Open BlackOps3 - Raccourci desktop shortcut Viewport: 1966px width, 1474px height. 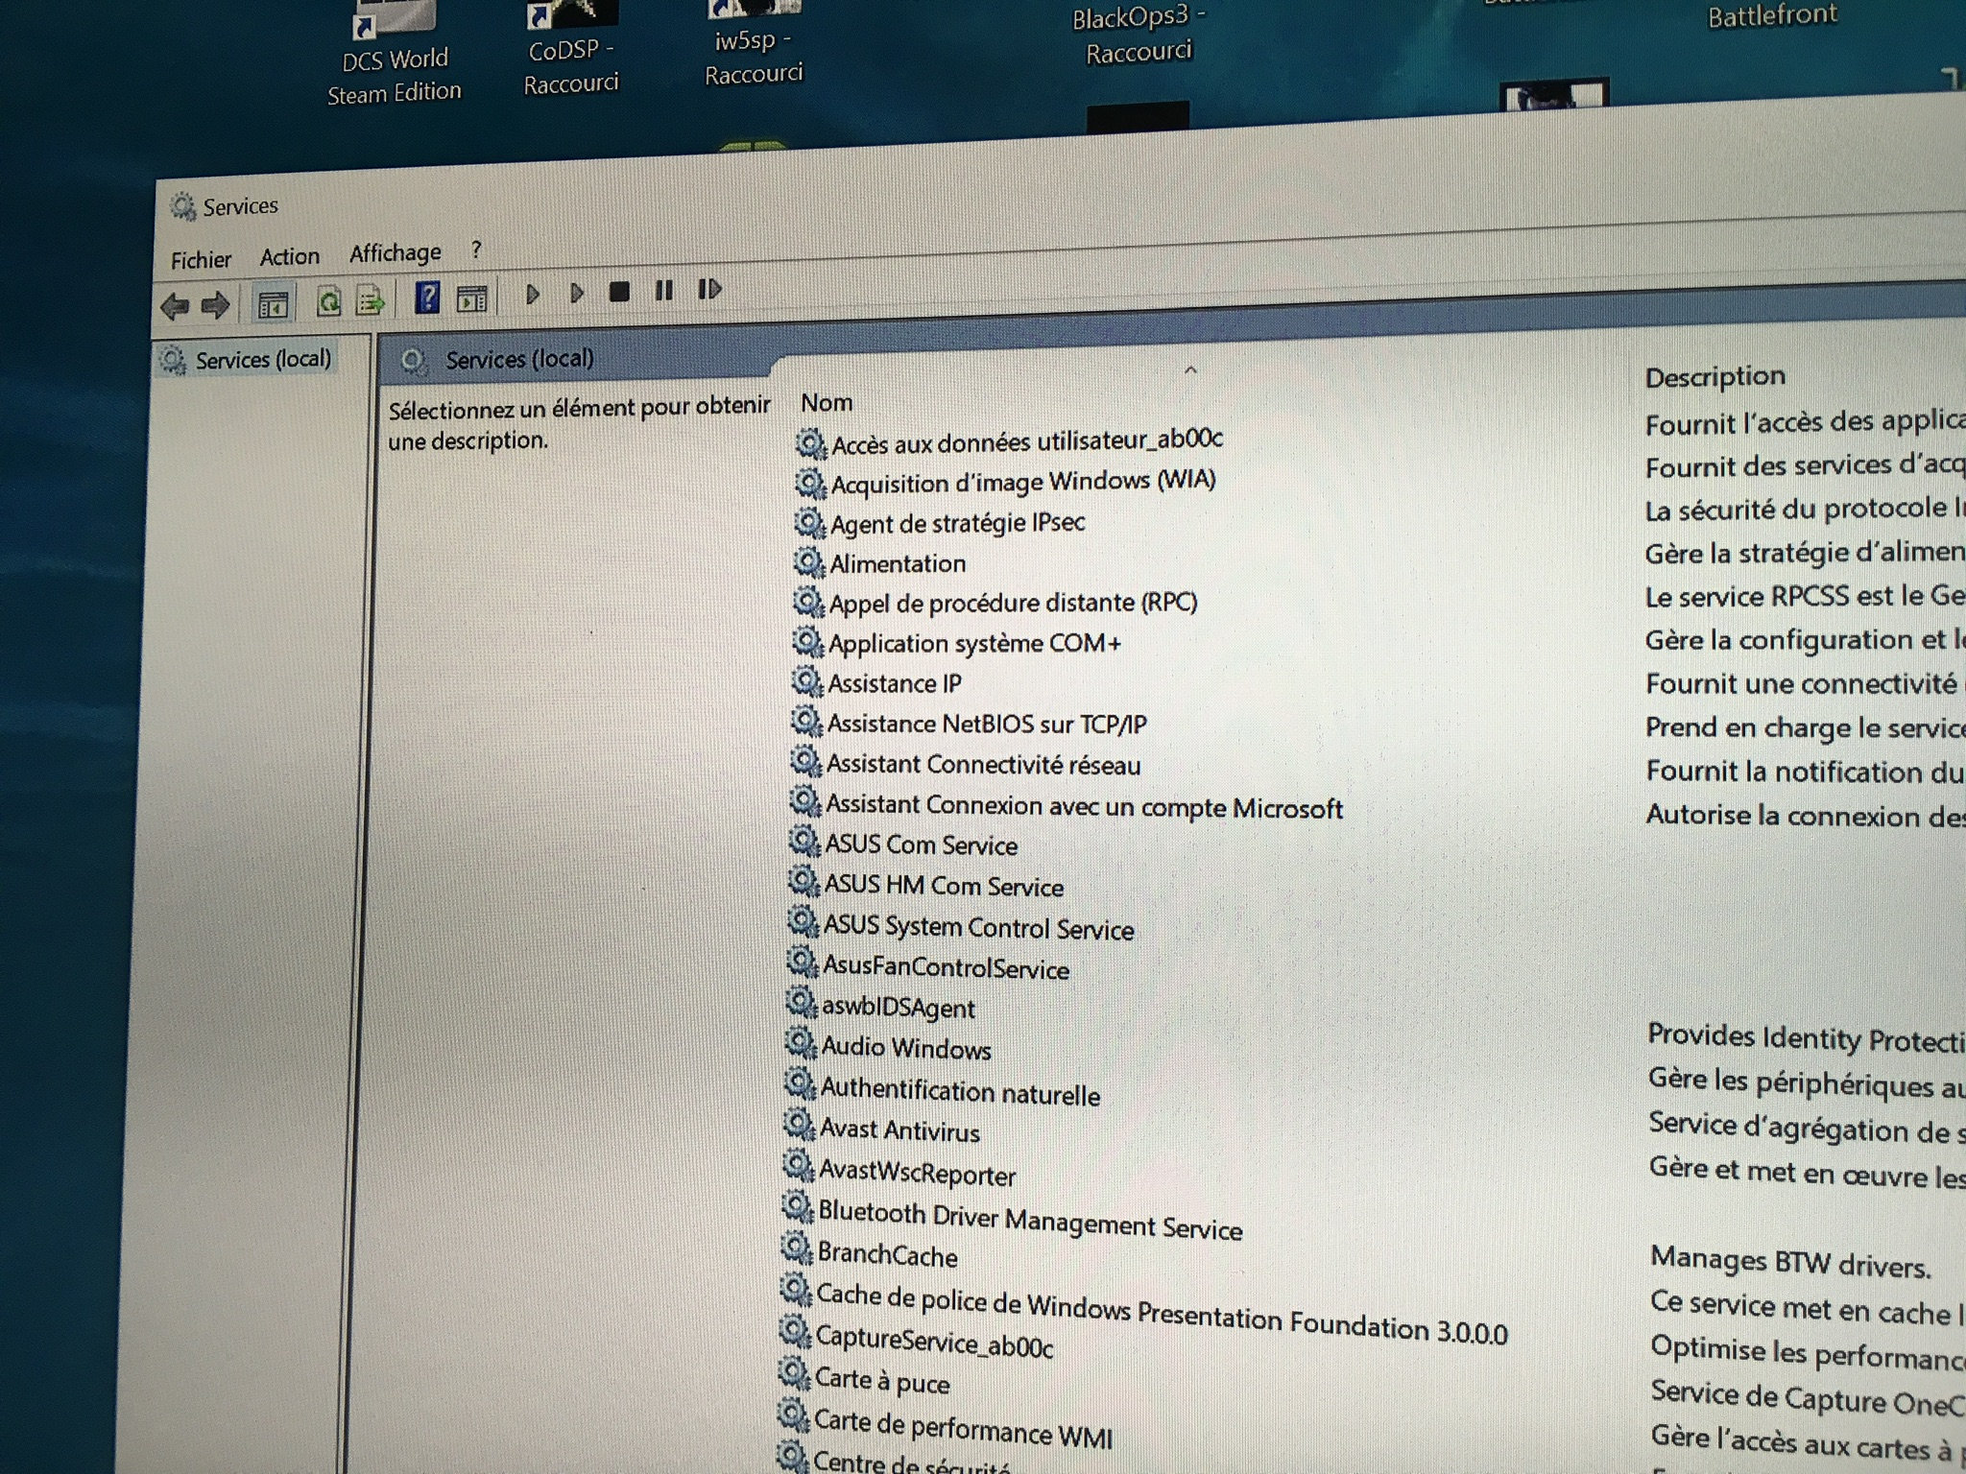point(1139,35)
